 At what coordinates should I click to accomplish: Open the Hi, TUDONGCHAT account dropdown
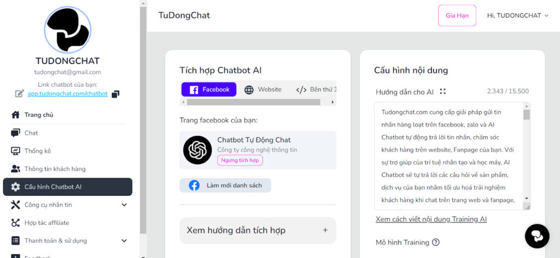coord(517,15)
